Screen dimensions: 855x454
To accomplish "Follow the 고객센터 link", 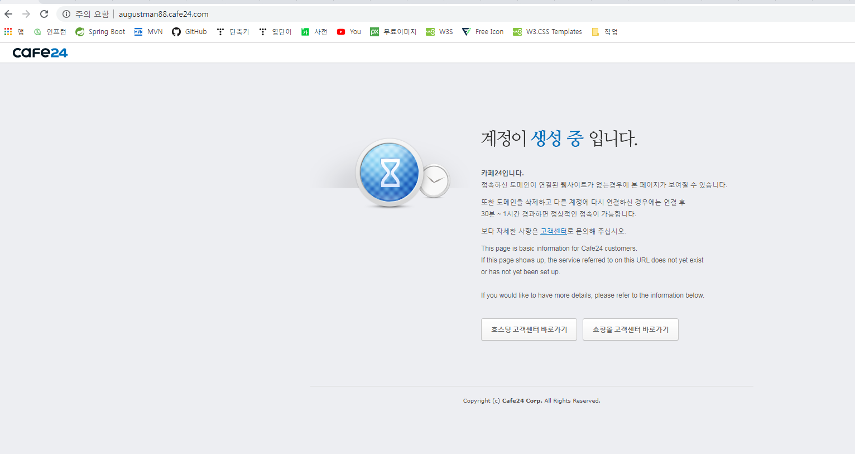I will click(x=554, y=231).
